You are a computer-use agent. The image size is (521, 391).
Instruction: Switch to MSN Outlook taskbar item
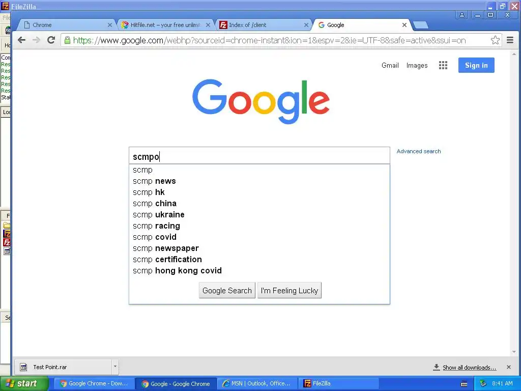pyautogui.click(x=257, y=384)
